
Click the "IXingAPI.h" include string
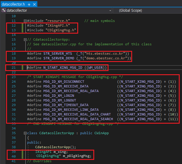[x=58, y=25]
